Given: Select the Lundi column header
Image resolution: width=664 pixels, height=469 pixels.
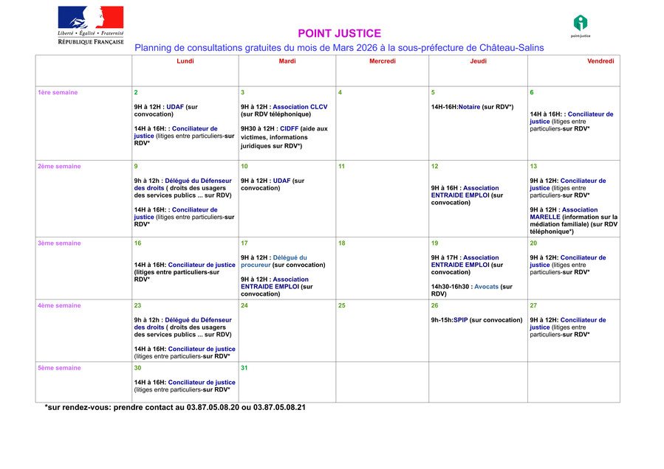Looking at the screenshot, I should coord(185,61).
